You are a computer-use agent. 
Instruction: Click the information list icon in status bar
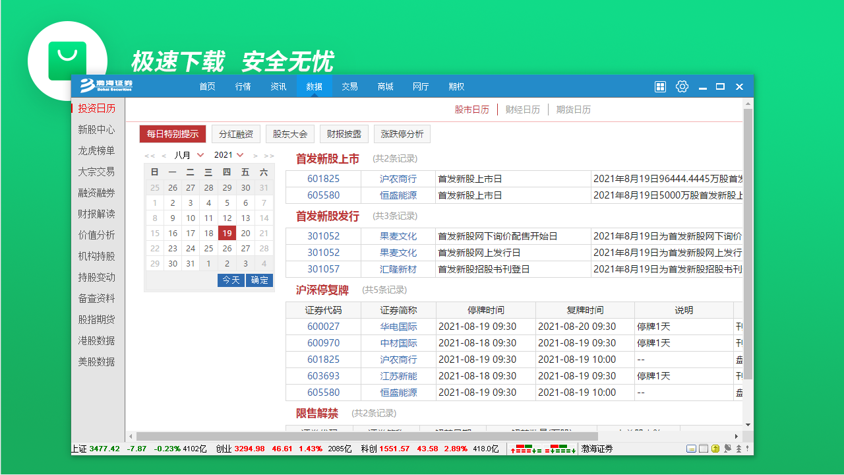tap(703, 448)
